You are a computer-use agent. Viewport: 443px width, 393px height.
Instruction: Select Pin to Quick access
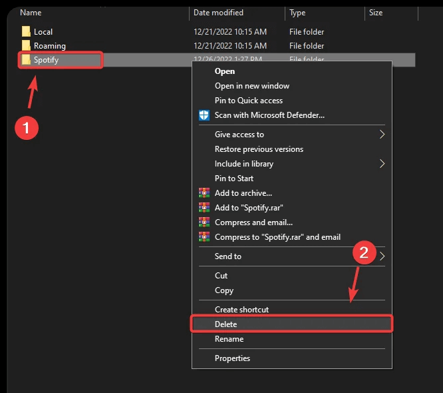point(248,101)
